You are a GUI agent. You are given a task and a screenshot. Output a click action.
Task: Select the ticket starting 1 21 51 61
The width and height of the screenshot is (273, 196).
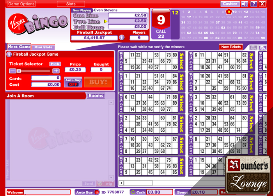[181, 82]
